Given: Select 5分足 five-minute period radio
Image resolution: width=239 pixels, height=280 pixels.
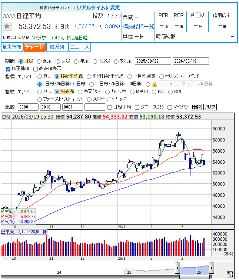Looking at the screenshot, I should click(116, 61).
